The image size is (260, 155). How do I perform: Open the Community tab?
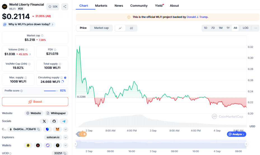139,6
